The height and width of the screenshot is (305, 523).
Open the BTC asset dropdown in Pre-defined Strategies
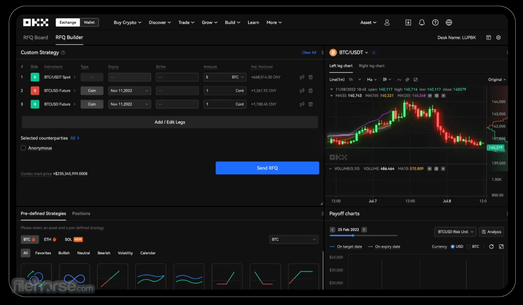click(x=294, y=240)
